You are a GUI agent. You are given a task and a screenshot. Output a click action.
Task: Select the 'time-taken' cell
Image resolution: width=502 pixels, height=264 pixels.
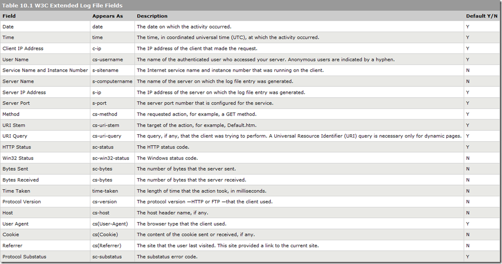point(112,191)
